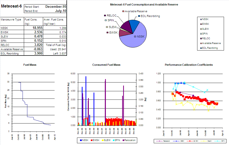Click the EWSK row label in the table
The image size is (229, 145).
[x=5, y=32]
